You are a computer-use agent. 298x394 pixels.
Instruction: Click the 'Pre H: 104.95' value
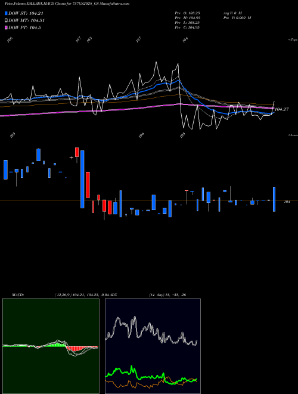[x=187, y=18]
